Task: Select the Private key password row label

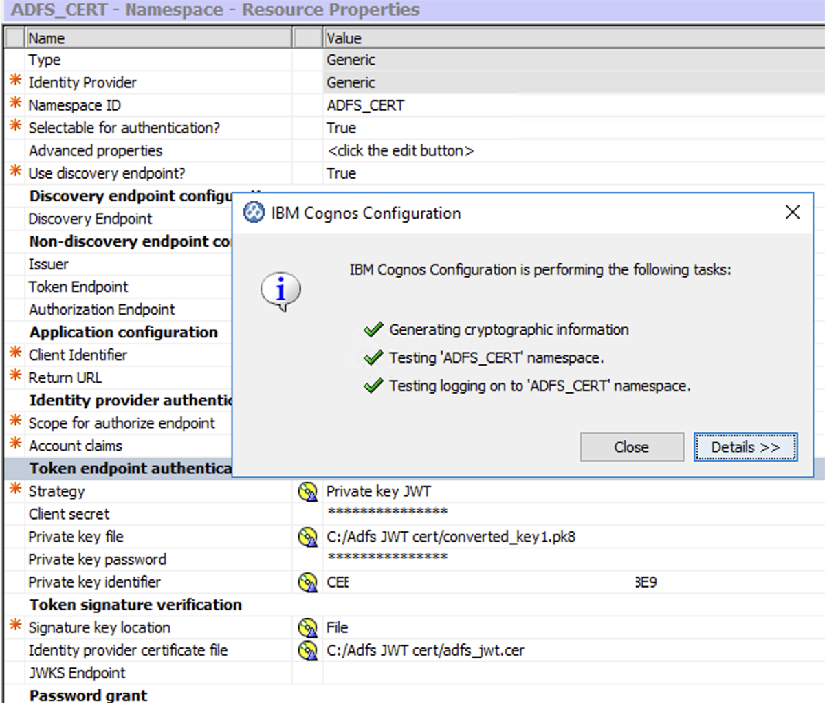Action: tap(98, 559)
